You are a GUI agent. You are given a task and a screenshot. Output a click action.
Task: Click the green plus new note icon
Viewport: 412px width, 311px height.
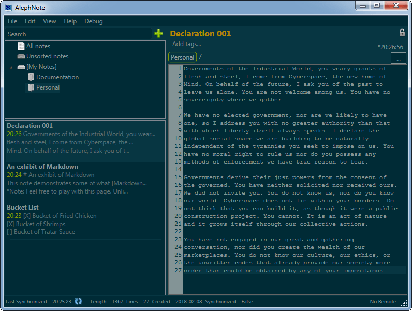click(158, 34)
